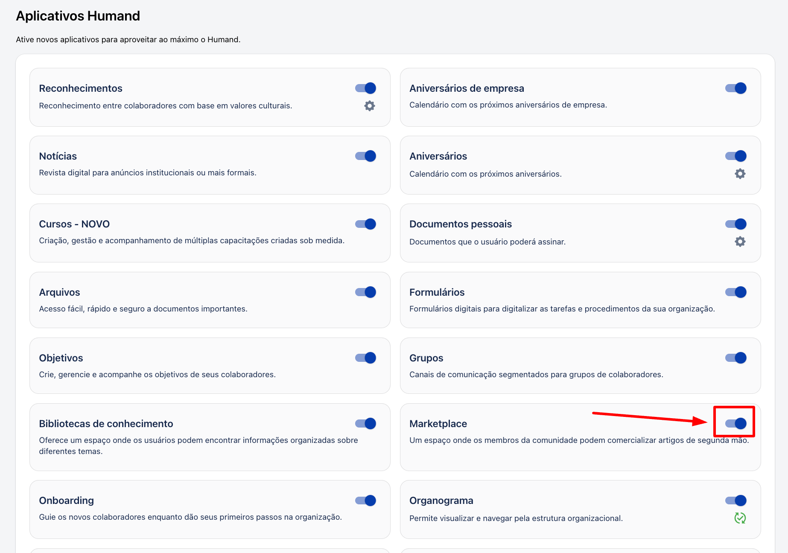
Task: Turn off the Objetivos app
Action: pos(365,358)
